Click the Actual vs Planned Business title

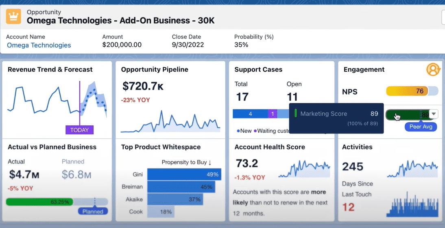pos(52,147)
